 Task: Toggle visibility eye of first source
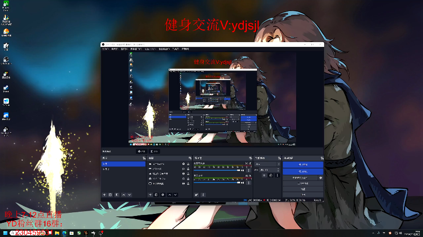pyautogui.click(x=183, y=164)
